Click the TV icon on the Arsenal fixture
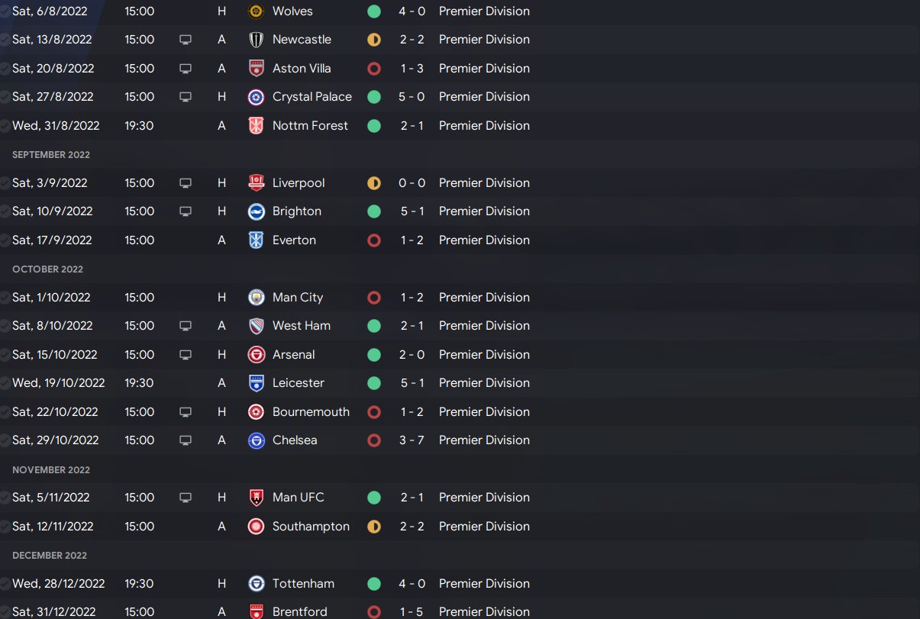 tap(185, 355)
